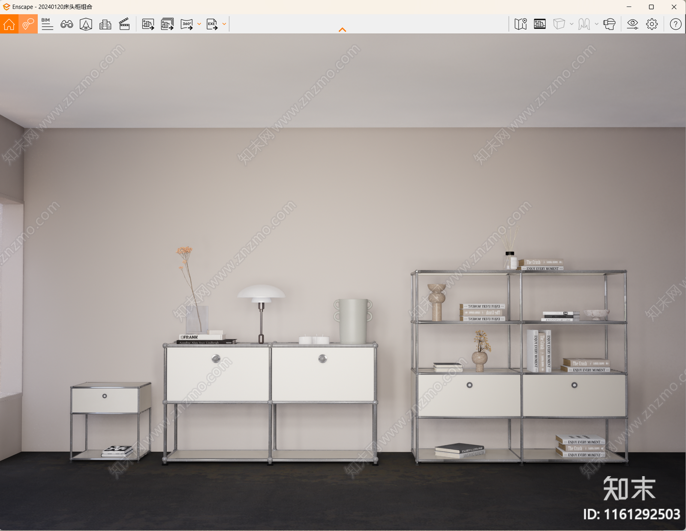Click the white cube projection mode icon
Screen dimensions: 686x531
pos(559,24)
